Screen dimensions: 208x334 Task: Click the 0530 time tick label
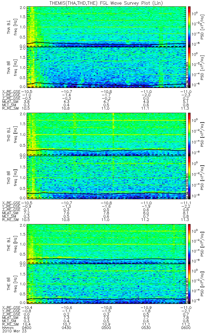(146, 328)
